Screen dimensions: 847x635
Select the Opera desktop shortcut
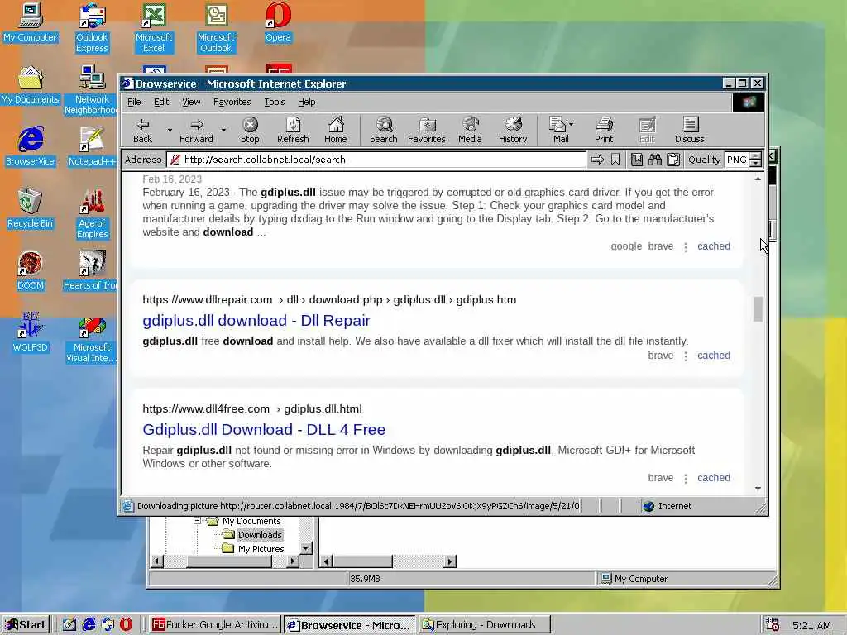(278, 22)
